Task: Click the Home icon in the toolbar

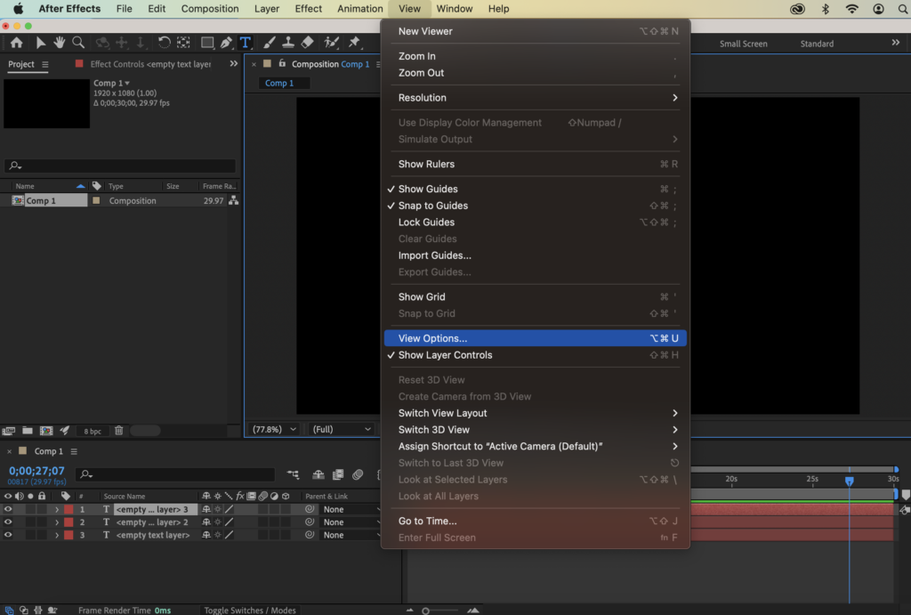Action: coord(16,43)
